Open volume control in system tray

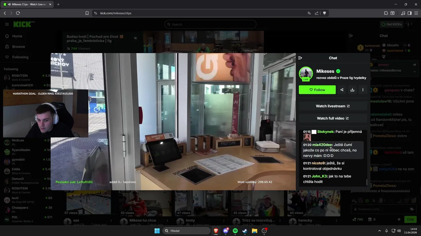tap(399, 231)
